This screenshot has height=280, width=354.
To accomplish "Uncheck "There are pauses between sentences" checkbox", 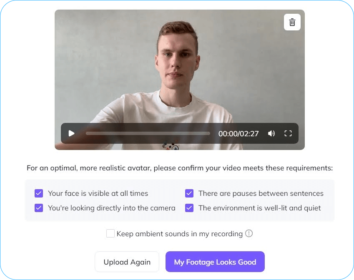I will coord(189,193).
